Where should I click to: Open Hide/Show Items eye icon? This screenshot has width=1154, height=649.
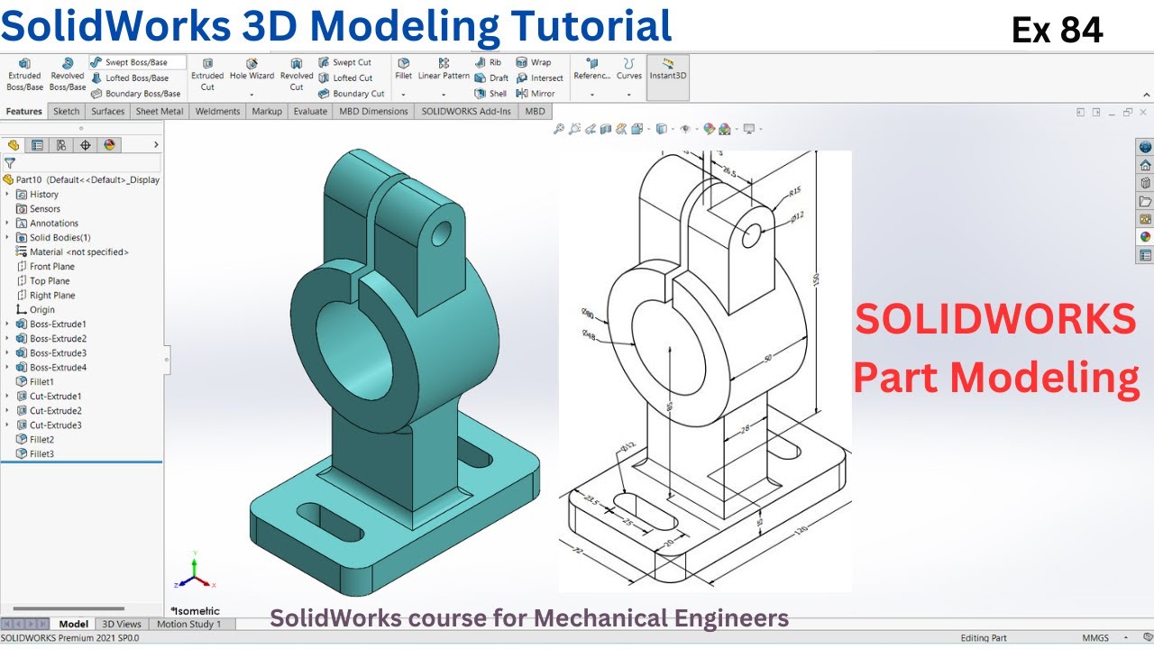pos(685,129)
